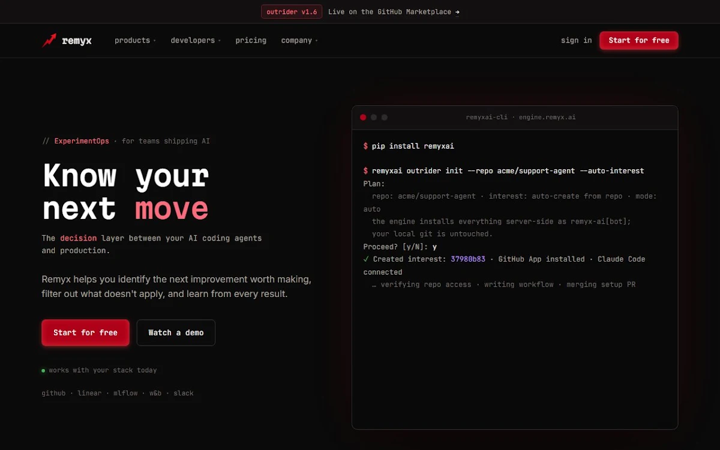
Task: Click the remyx wordmark text
Action: pyautogui.click(x=77, y=41)
